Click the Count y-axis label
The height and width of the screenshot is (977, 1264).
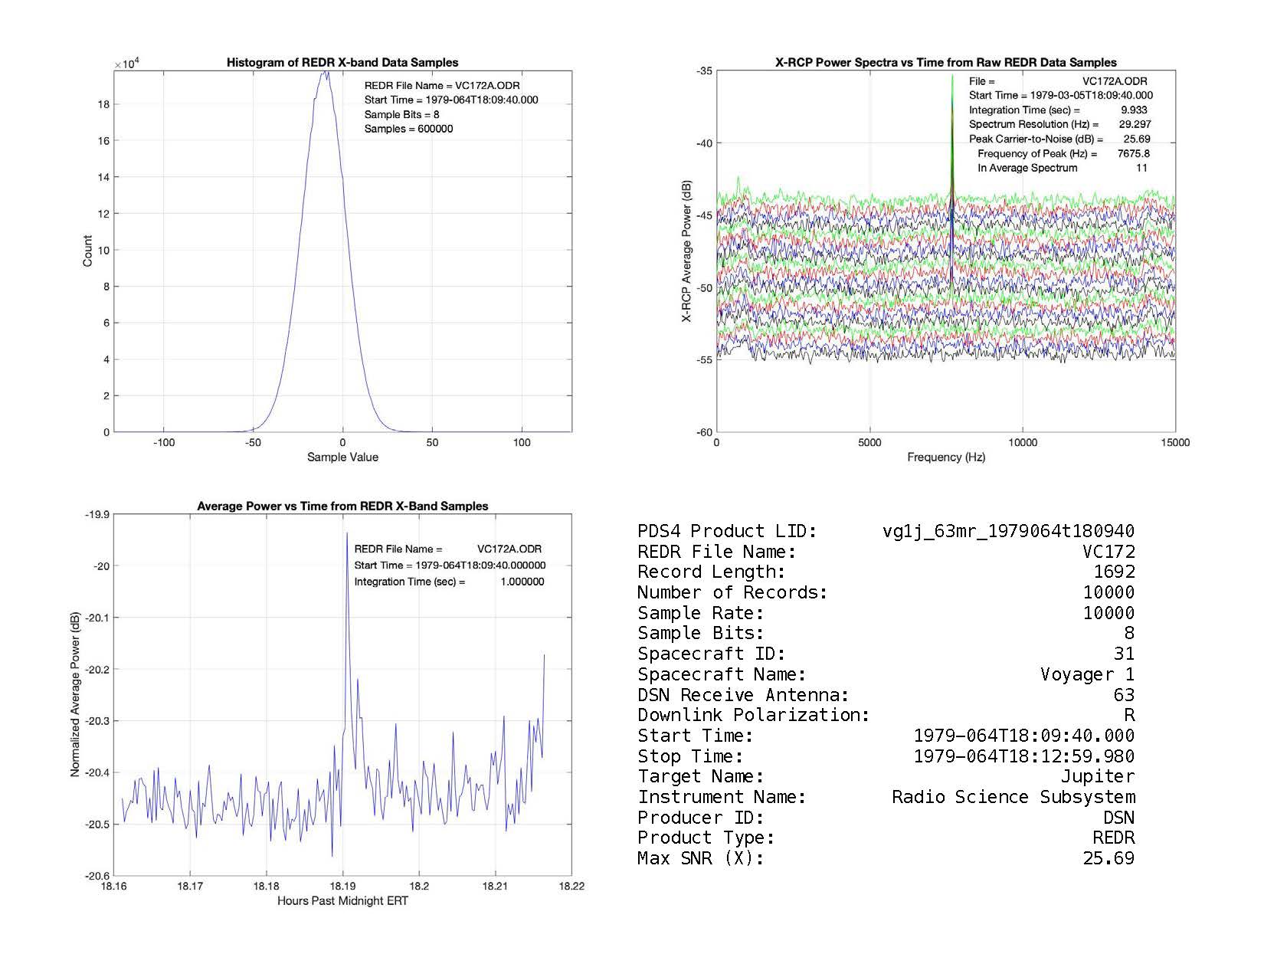tap(87, 251)
